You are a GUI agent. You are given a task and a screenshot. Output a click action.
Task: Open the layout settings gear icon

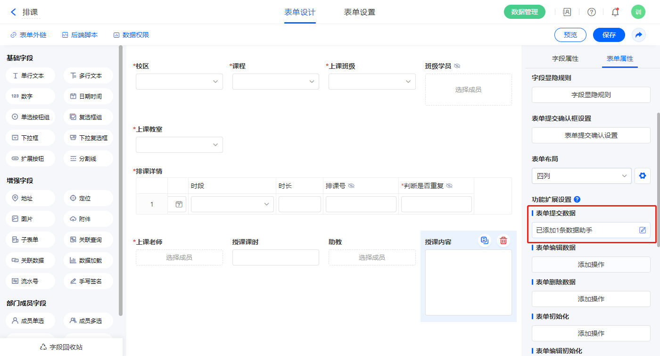coord(642,176)
